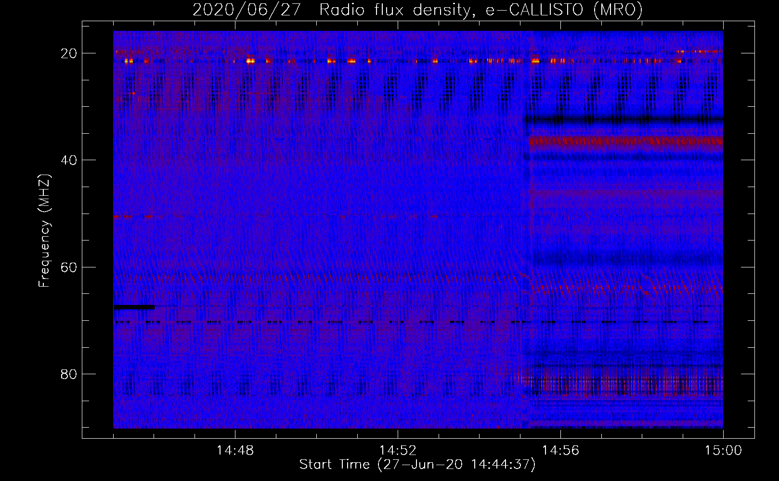This screenshot has width=779, height=481.
Task: Click the '60' frequency tick label
Action: 69,267
